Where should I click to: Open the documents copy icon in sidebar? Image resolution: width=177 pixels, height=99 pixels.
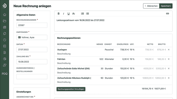click(4, 34)
